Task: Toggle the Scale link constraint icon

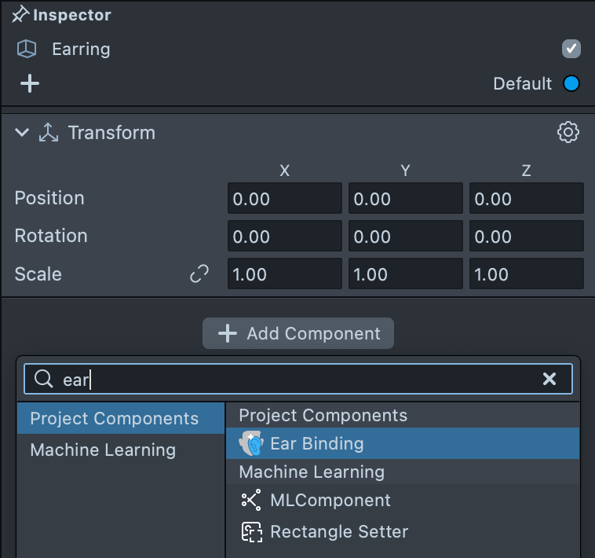Action: click(x=199, y=274)
